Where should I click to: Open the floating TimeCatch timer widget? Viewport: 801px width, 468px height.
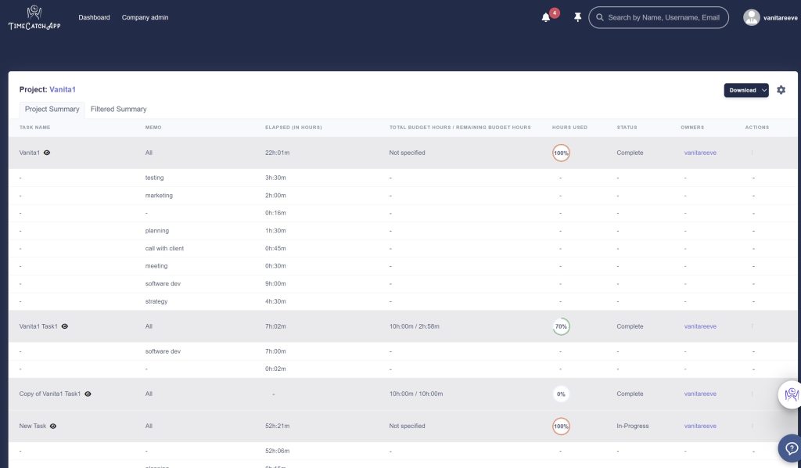791,394
